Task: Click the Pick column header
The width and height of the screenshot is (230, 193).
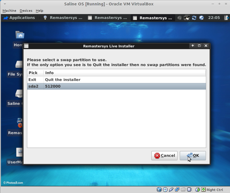Action: point(35,73)
